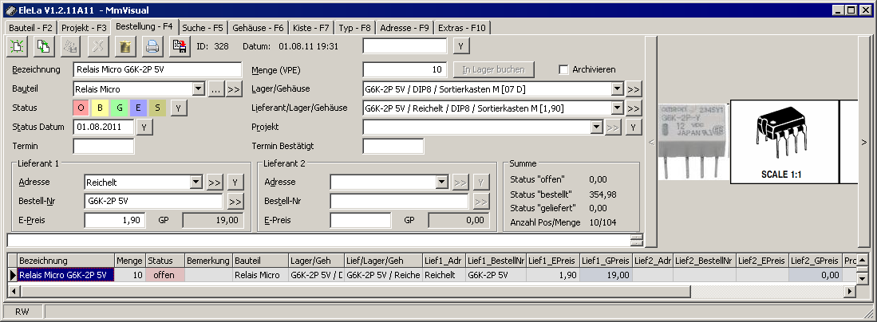
Task: Open the Typ - F8 tab
Action: [x=355, y=27]
